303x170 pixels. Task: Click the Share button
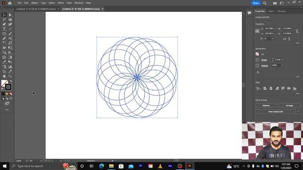256,3
